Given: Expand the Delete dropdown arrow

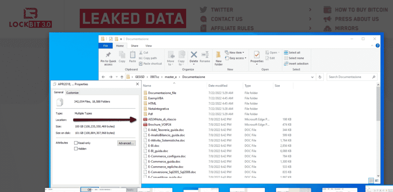Looking at the screenshot, I should [x=194, y=65].
